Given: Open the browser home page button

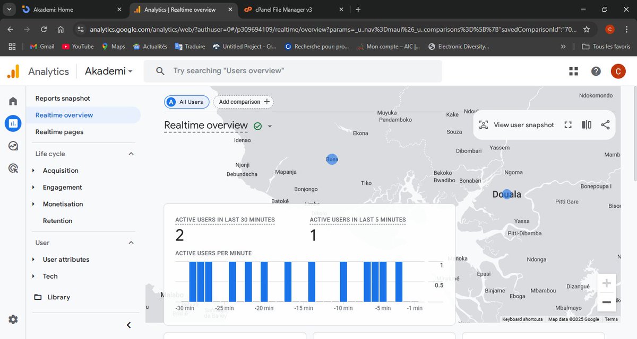Looking at the screenshot, I should point(61,30).
